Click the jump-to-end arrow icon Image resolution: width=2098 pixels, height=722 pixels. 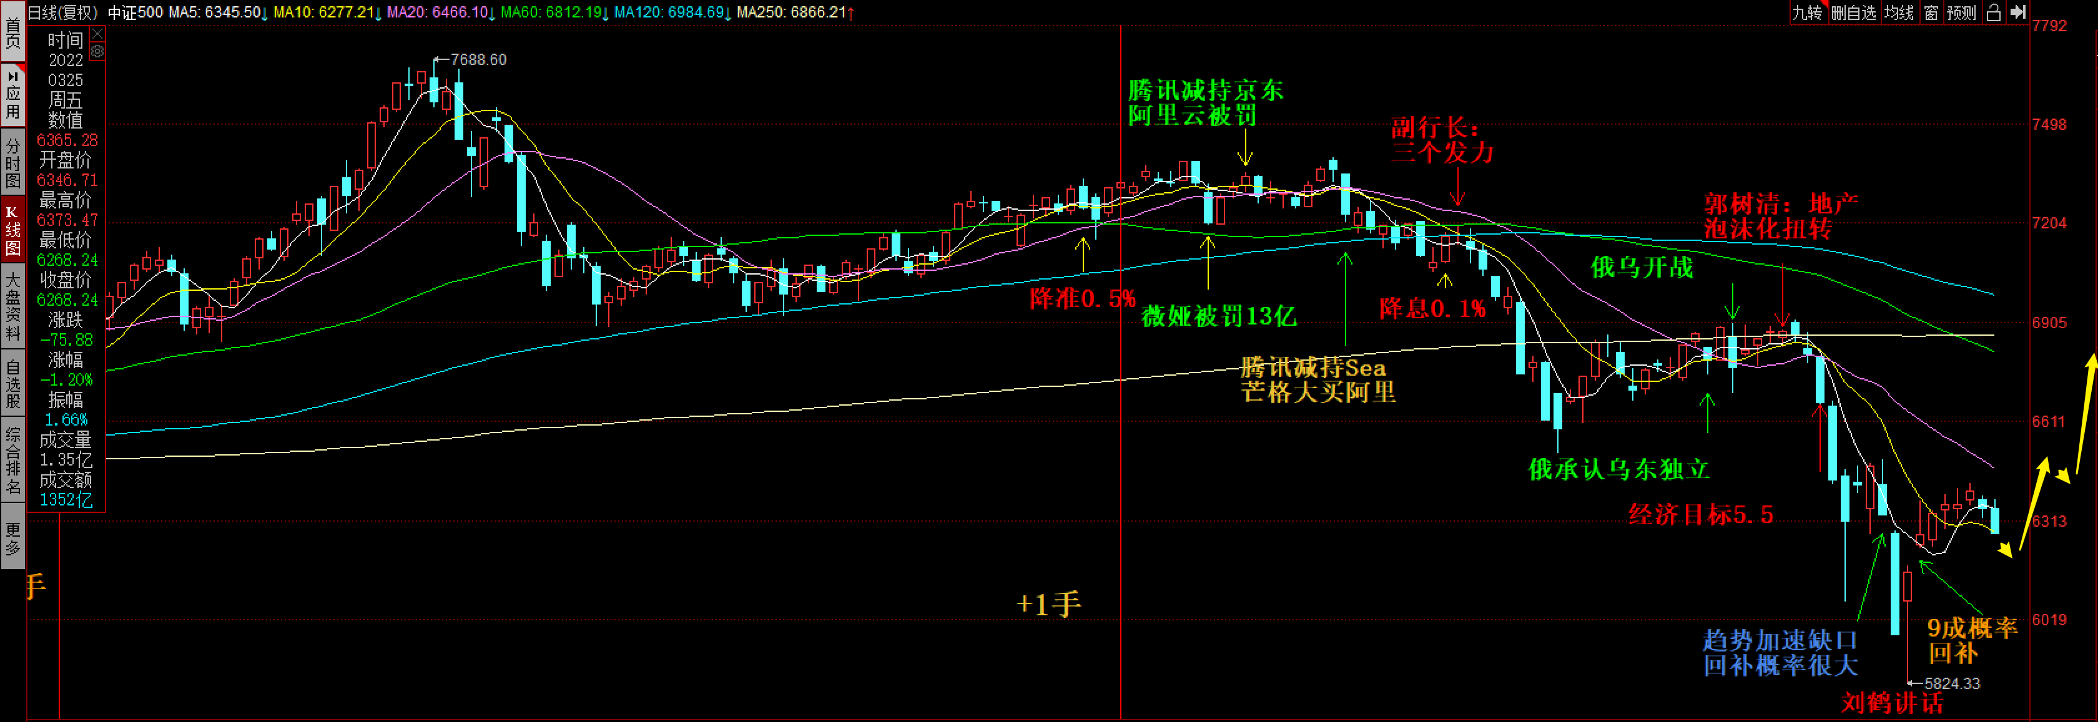point(2017,12)
